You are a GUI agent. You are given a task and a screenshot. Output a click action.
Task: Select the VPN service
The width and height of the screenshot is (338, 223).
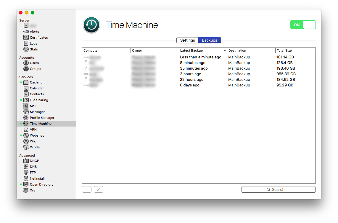[30, 129]
